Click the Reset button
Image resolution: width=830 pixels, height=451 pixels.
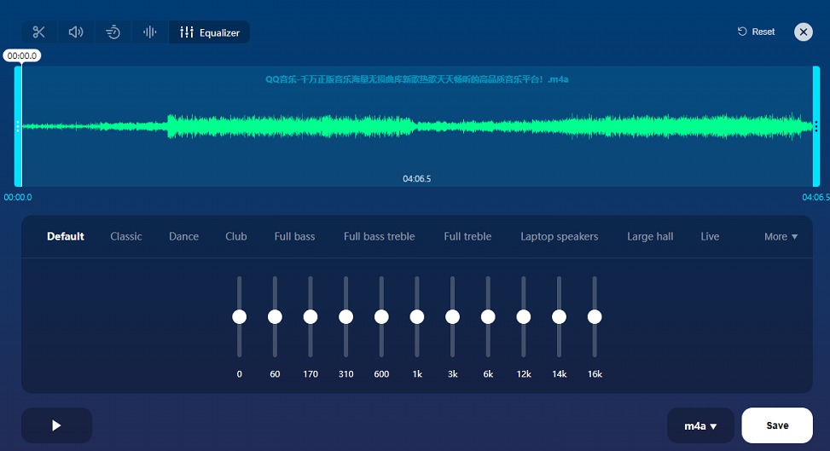click(757, 32)
